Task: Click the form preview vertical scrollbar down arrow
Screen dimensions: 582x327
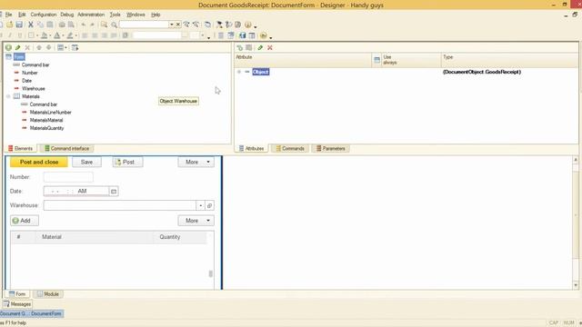Action: point(576,285)
